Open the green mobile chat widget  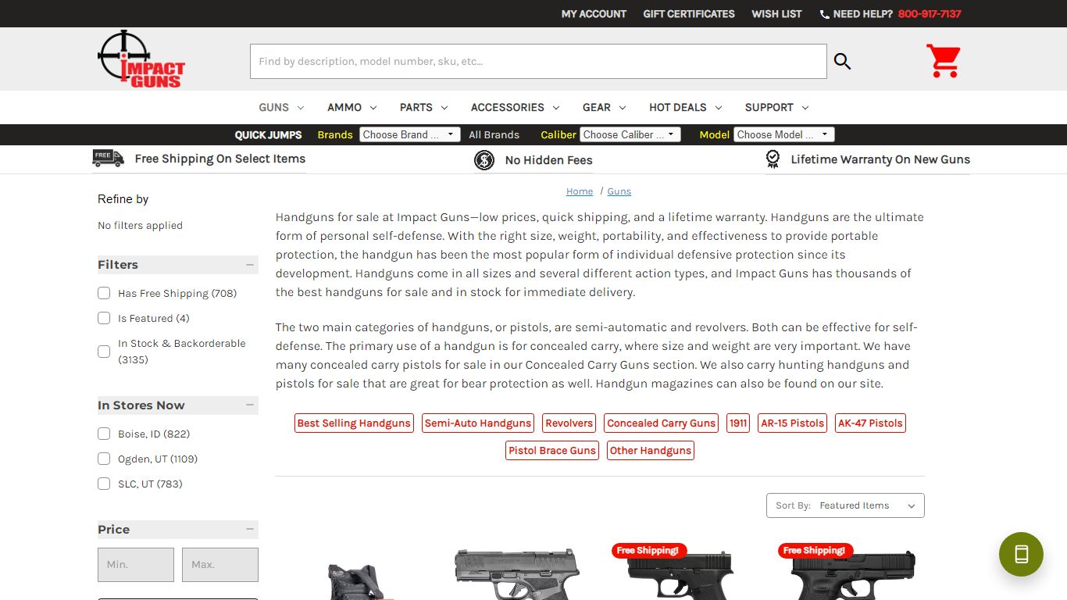pos(1021,555)
